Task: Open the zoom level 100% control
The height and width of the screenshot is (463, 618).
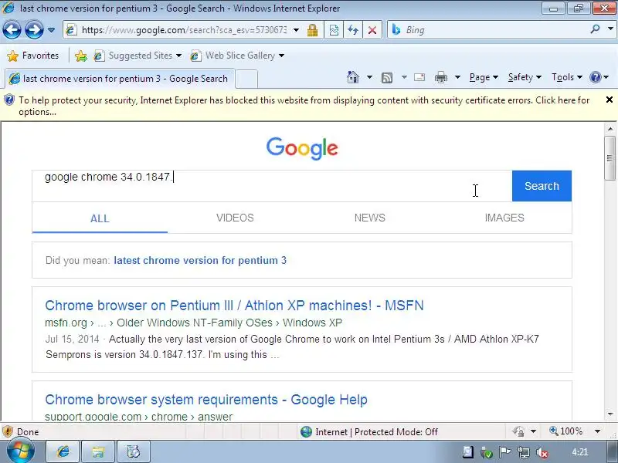Action: (566, 431)
